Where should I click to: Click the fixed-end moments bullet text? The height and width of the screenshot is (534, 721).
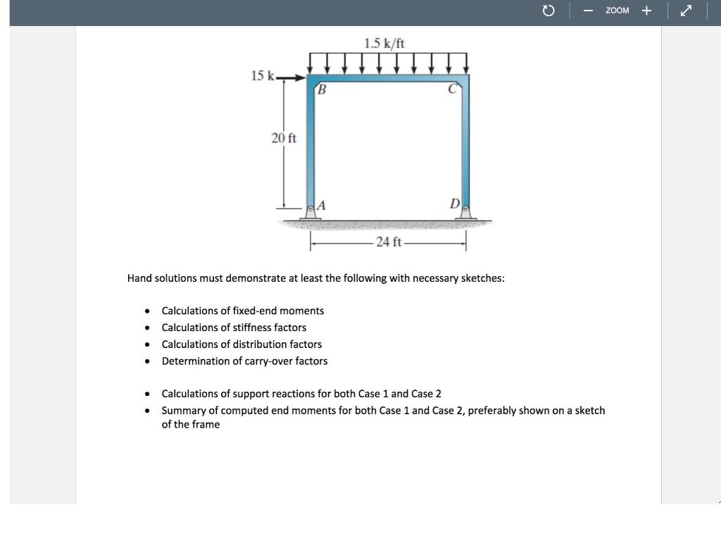coord(242,311)
